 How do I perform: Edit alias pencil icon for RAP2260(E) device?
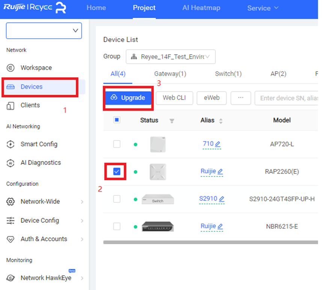click(x=220, y=171)
